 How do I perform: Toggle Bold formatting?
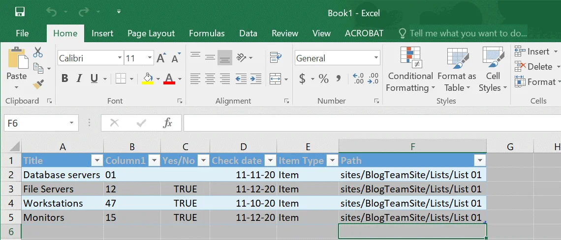tap(64, 79)
